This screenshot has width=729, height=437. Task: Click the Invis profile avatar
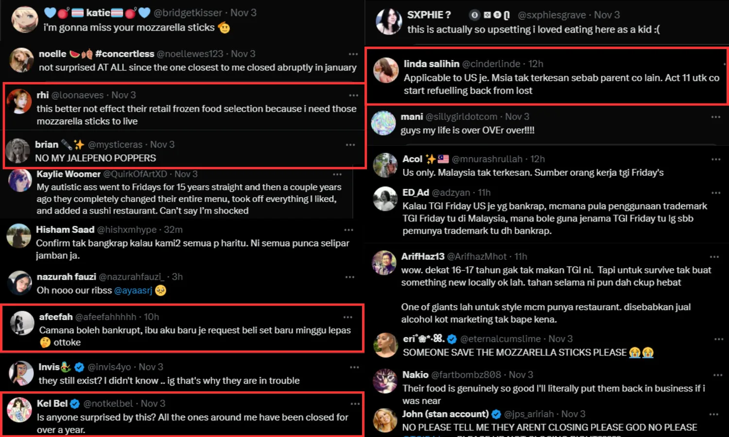21,373
